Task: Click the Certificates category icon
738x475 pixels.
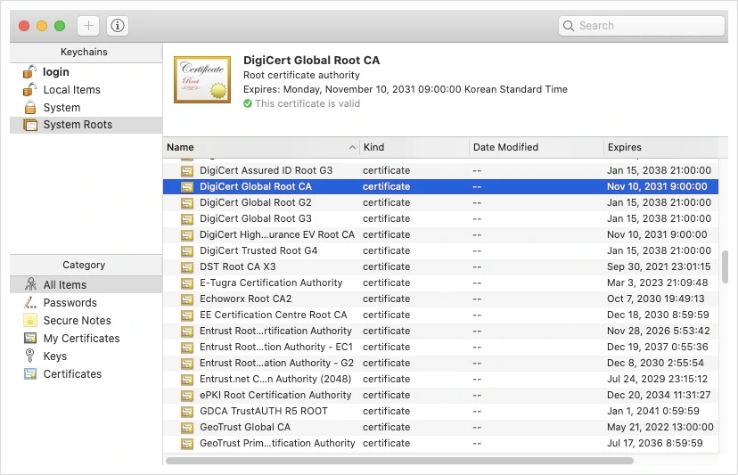Action: point(30,373)
